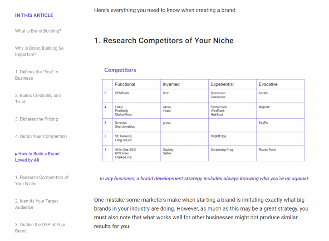Viewport: 329px width, 241px height.
Task: Open active 'How to Build a Brand Loved by All'
Action: click(x=37, y=157)
